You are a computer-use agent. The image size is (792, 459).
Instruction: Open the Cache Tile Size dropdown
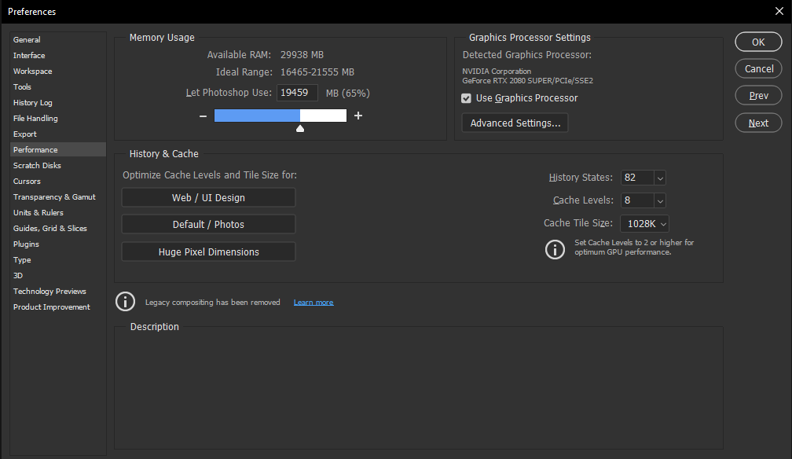click(663, 224)
